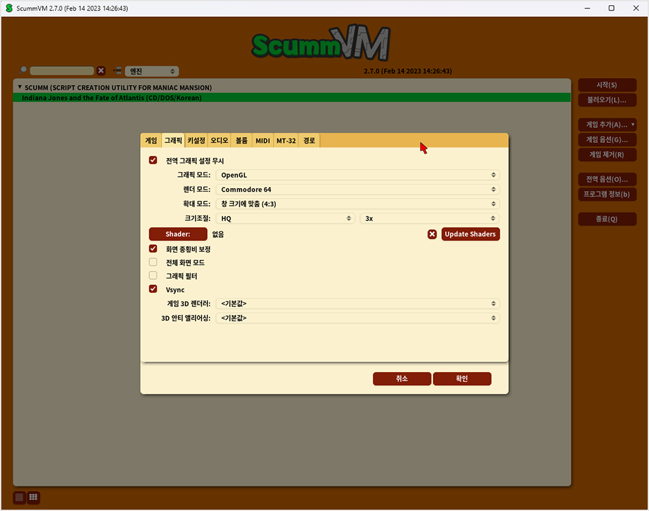Click 확인 to confirm settings
The width and height of the screenshot is (649, 511).
point(462,379)
